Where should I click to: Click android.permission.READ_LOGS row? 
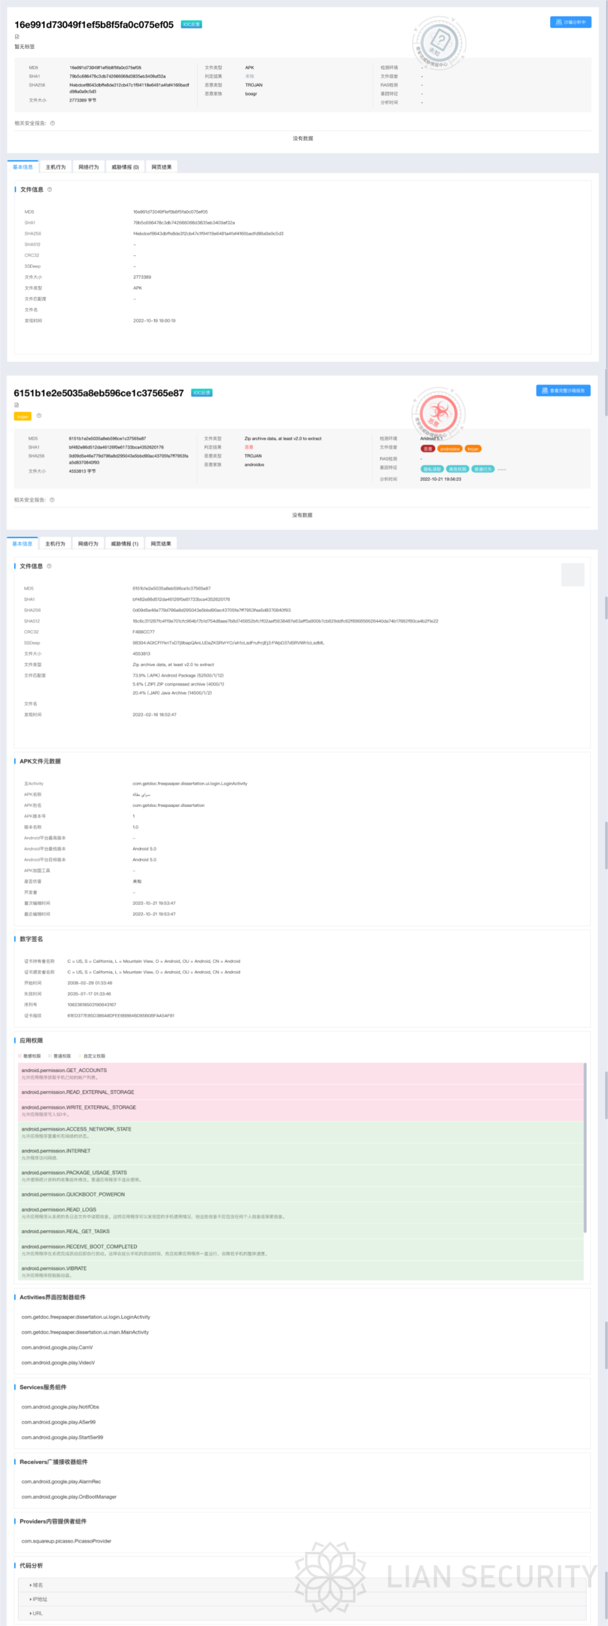[x=301, y=1212]
